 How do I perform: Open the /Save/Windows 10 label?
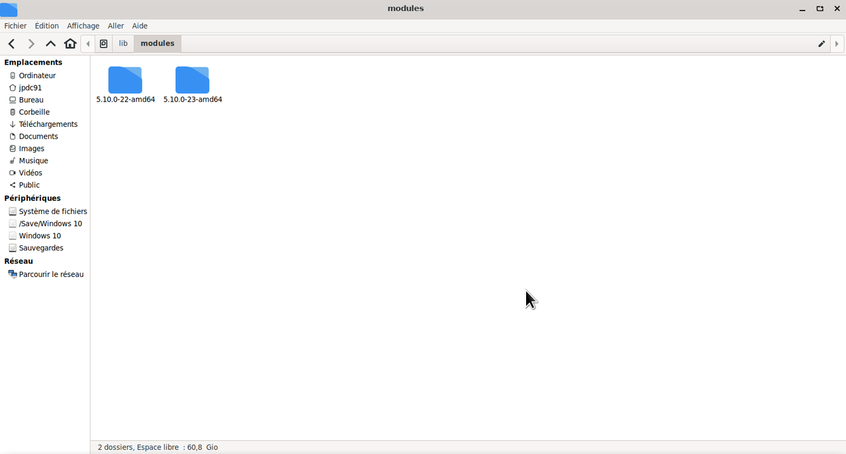(51, 223)
